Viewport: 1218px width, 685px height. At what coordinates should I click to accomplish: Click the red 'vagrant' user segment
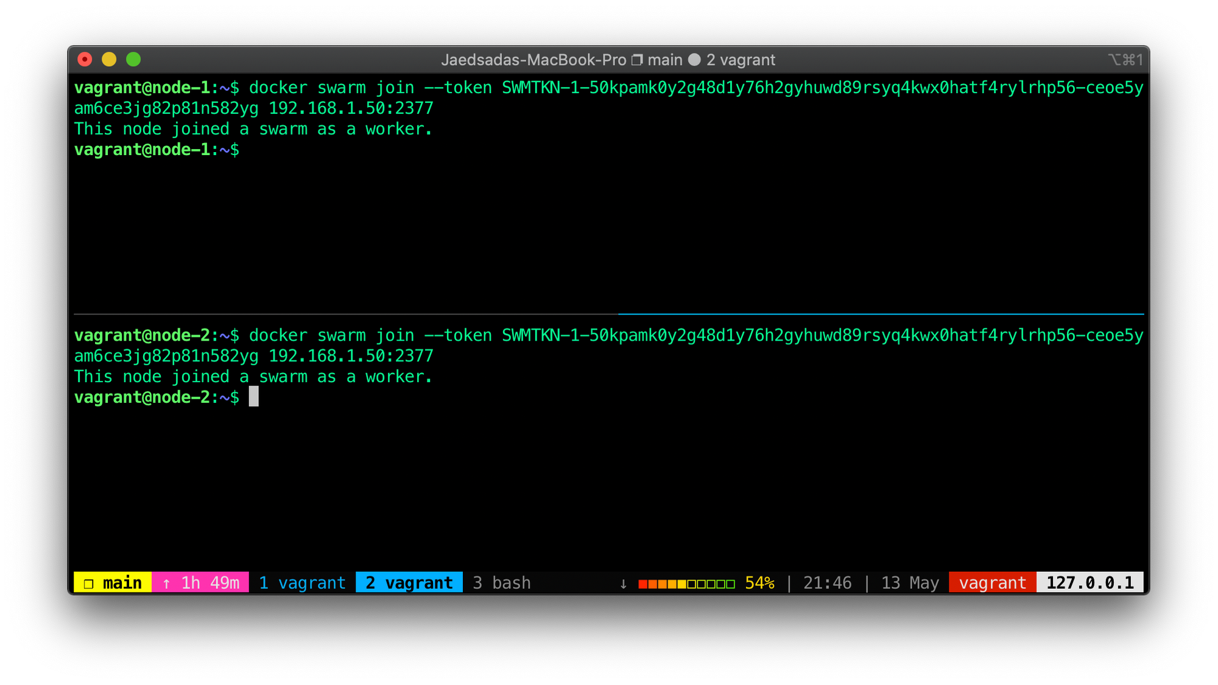(993, 582)
